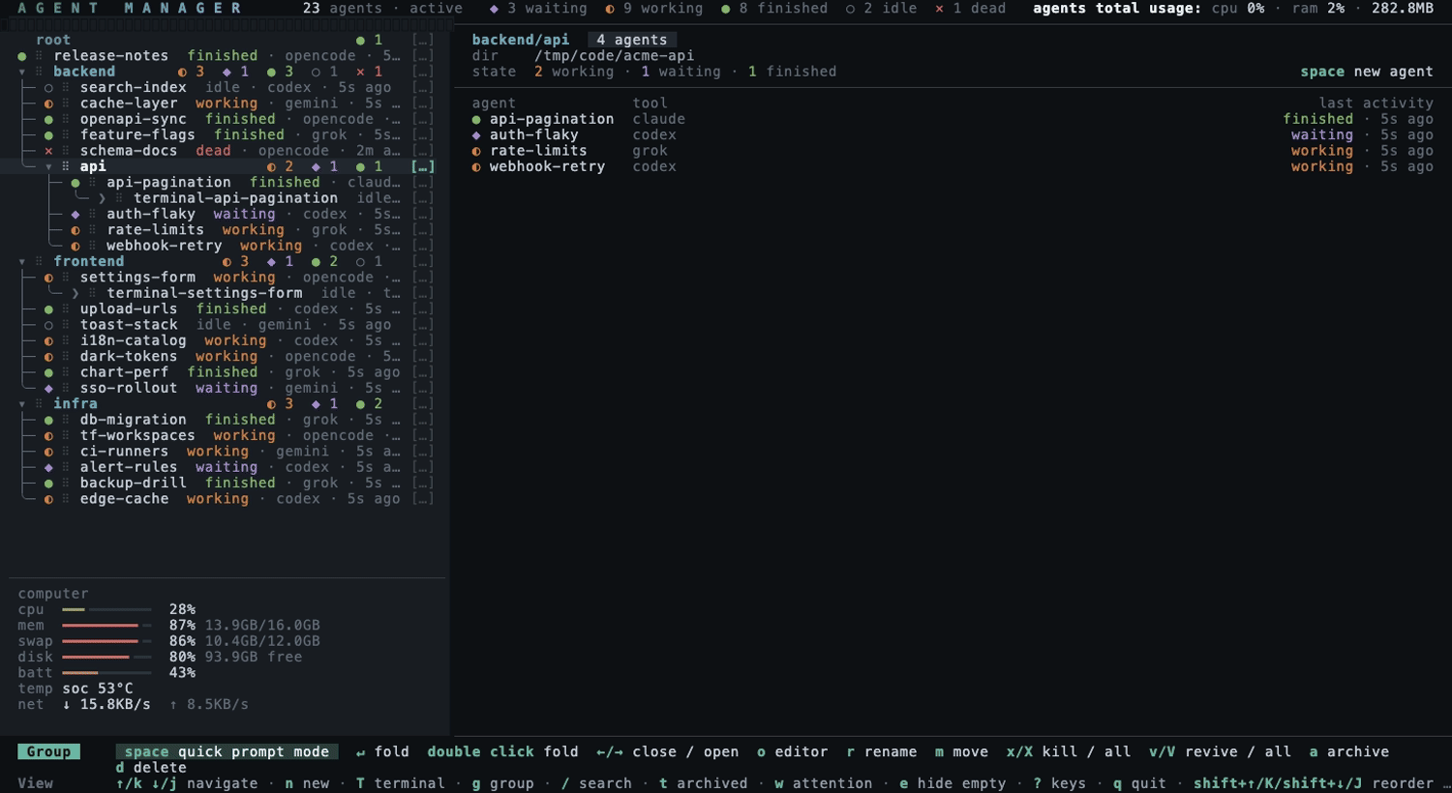Select the View mode tab in the footer
This screenshot has height=793, width=1452.
36,783
